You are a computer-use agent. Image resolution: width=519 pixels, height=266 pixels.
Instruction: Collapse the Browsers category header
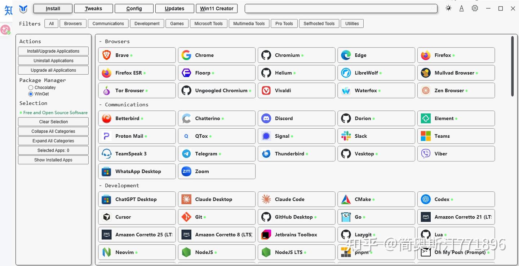click(x=114, y=41)
